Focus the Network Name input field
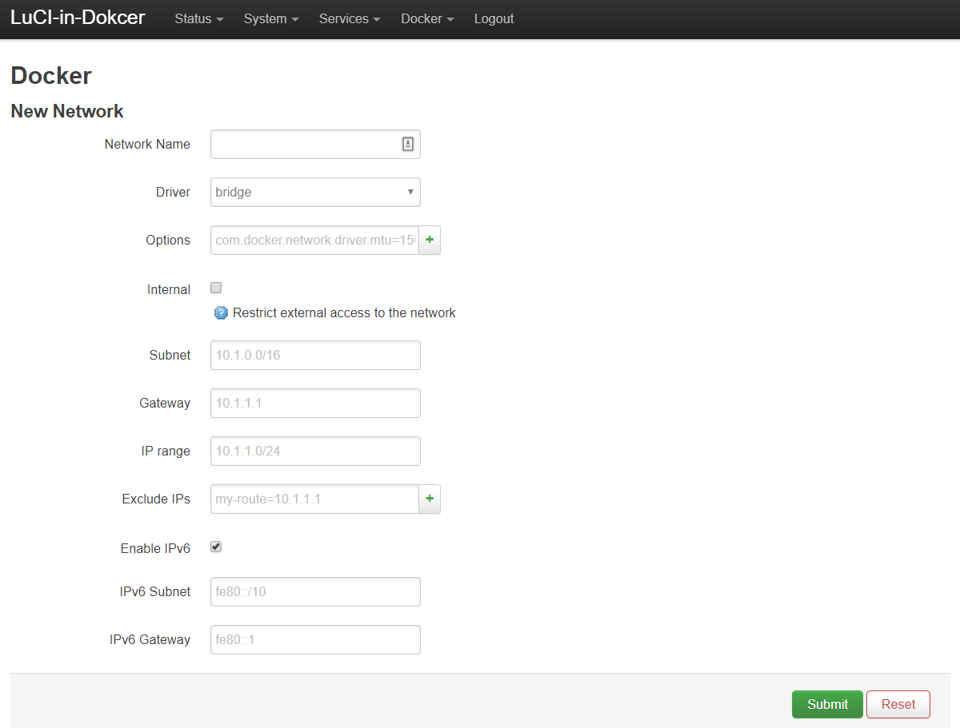Screen dimensions: 960x728 pyautogui.click(x=315, y=144)
